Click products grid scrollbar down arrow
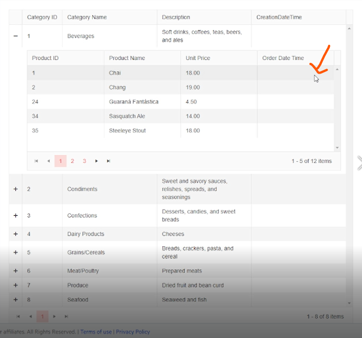 coord(338,148)
